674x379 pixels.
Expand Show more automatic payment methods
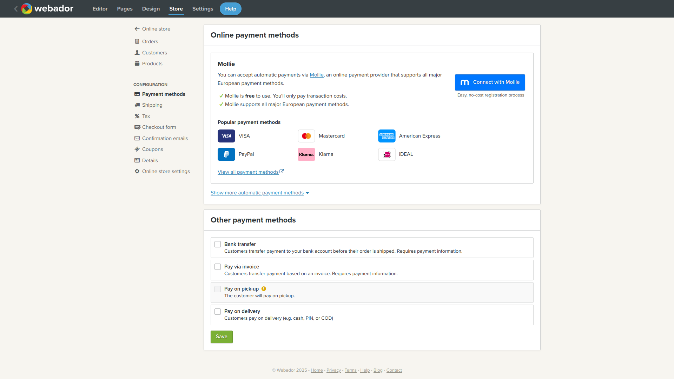[x=260, y=193]
